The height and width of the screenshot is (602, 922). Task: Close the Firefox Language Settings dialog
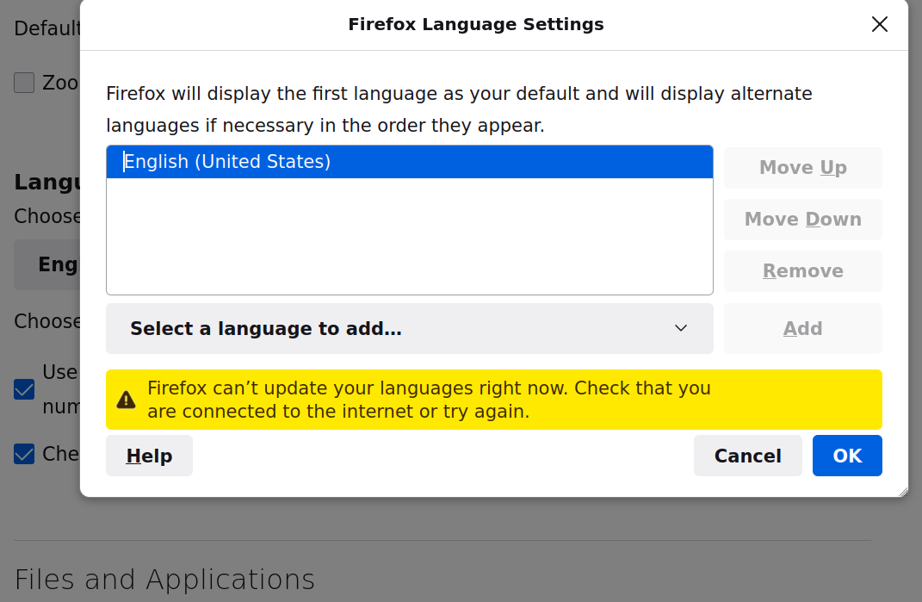pos(879,24)
